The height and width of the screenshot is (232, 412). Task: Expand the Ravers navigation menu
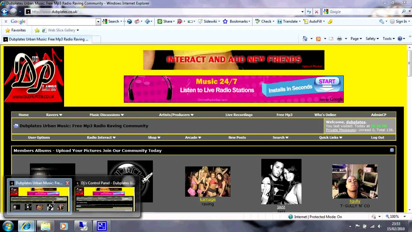[x=54, y=115]
